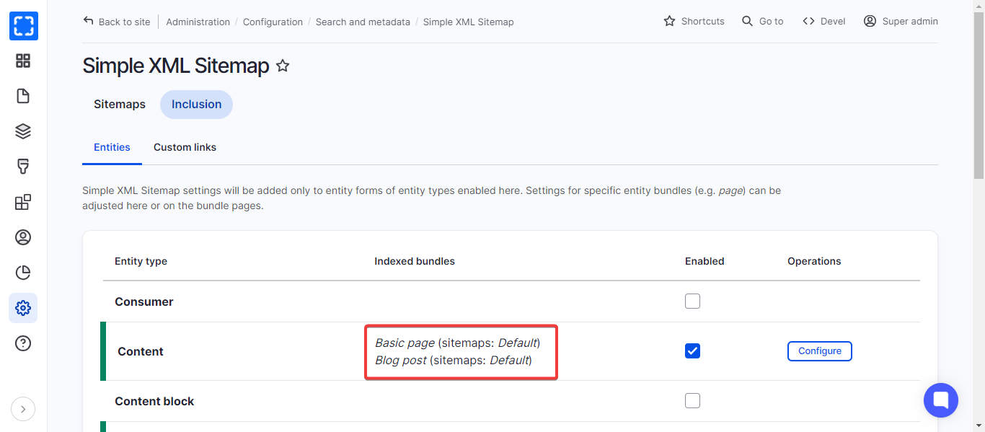Open the Content page icon in sidebar
985x432 pixels.
pos(23,96)
